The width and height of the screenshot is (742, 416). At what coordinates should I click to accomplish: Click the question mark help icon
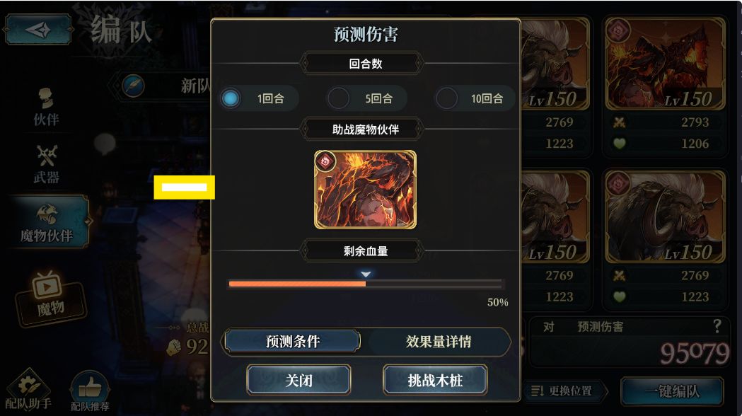click(x=717, y=326)
